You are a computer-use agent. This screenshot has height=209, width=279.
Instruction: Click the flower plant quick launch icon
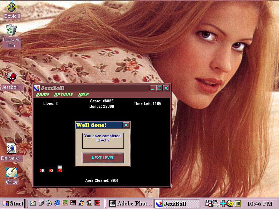89,203
